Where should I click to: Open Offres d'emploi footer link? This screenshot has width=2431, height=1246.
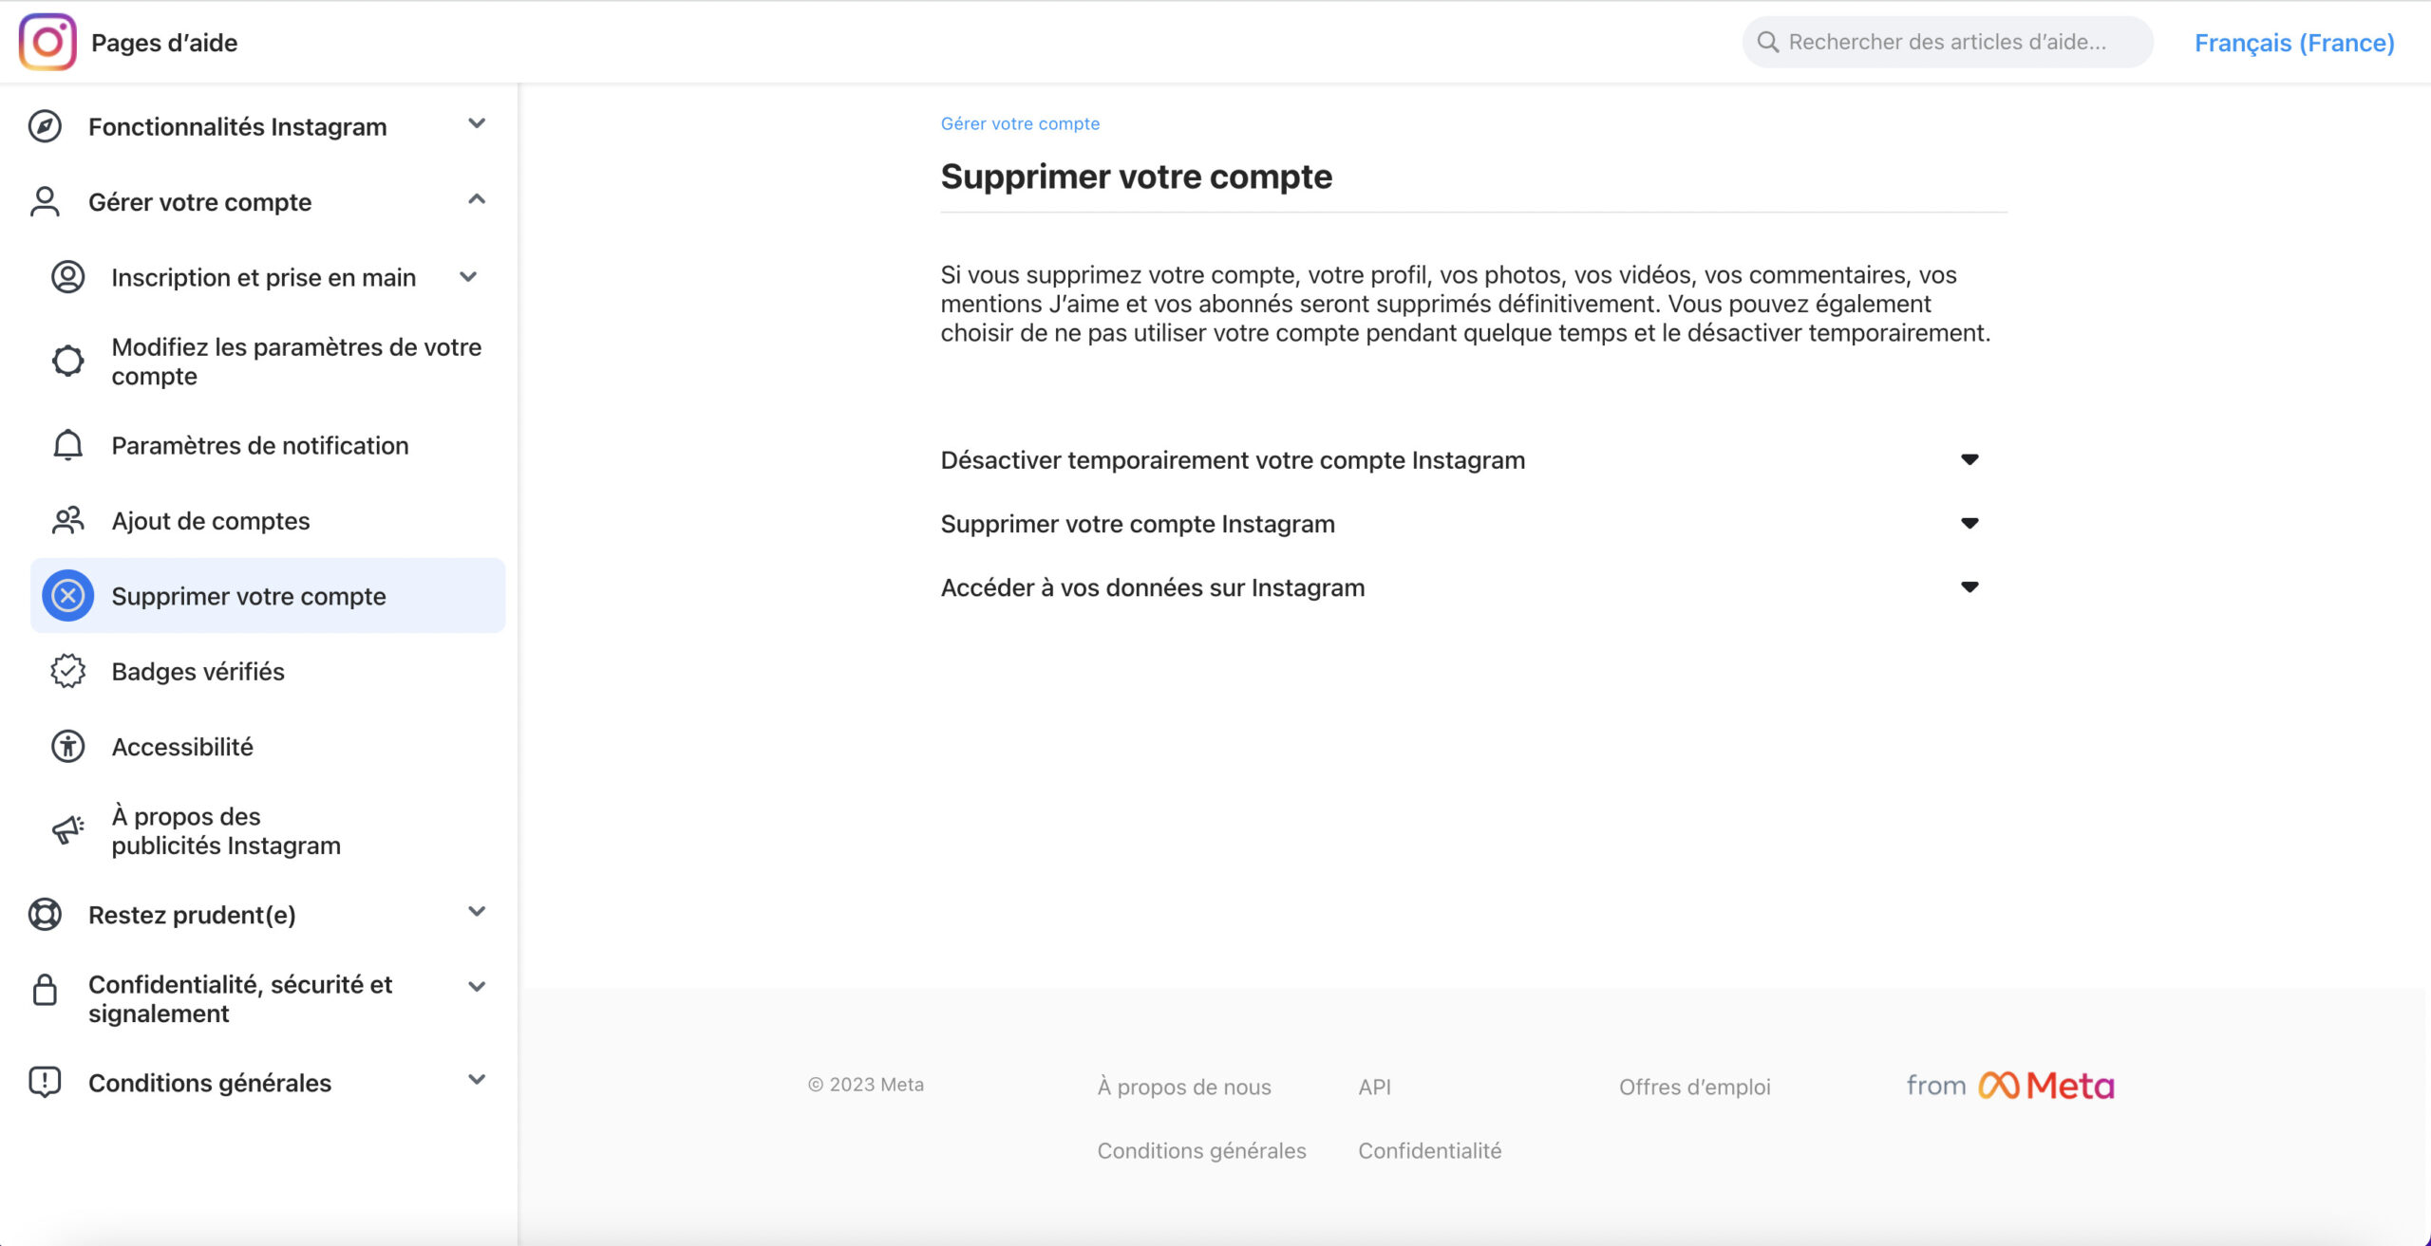pyautogui.click(x=1694, y=1087)
